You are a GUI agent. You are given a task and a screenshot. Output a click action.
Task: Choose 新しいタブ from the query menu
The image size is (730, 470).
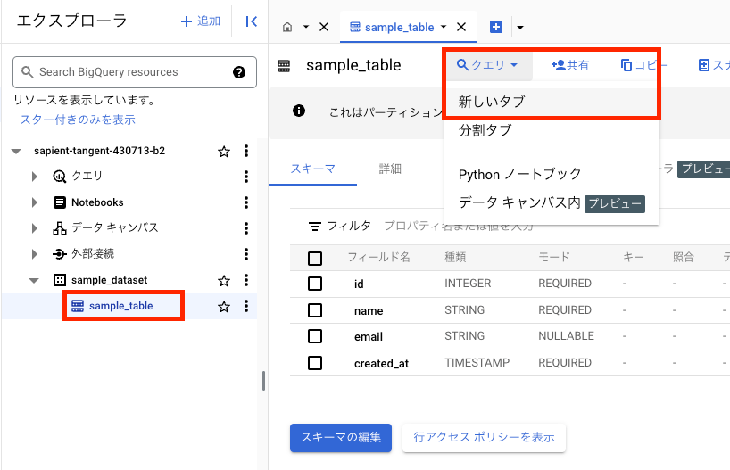(552, 102)
